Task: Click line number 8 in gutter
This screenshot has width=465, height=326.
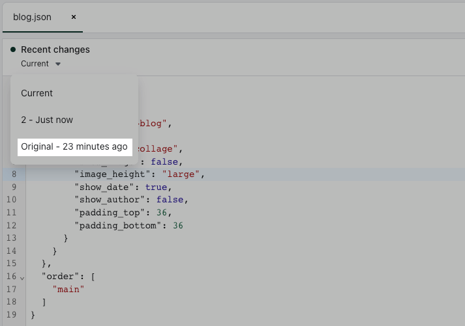Action: pos(14,174)
